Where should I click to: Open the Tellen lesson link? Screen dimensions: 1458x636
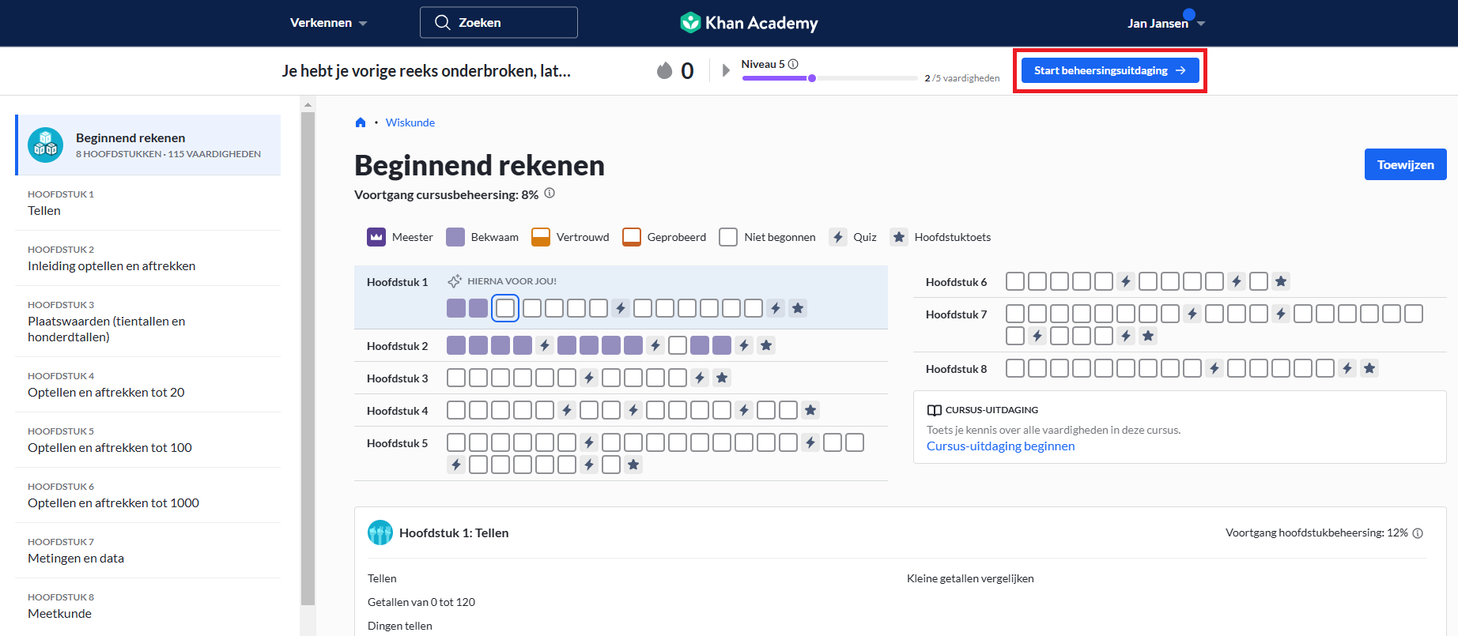pyautogui.click(x=382, y=578)
